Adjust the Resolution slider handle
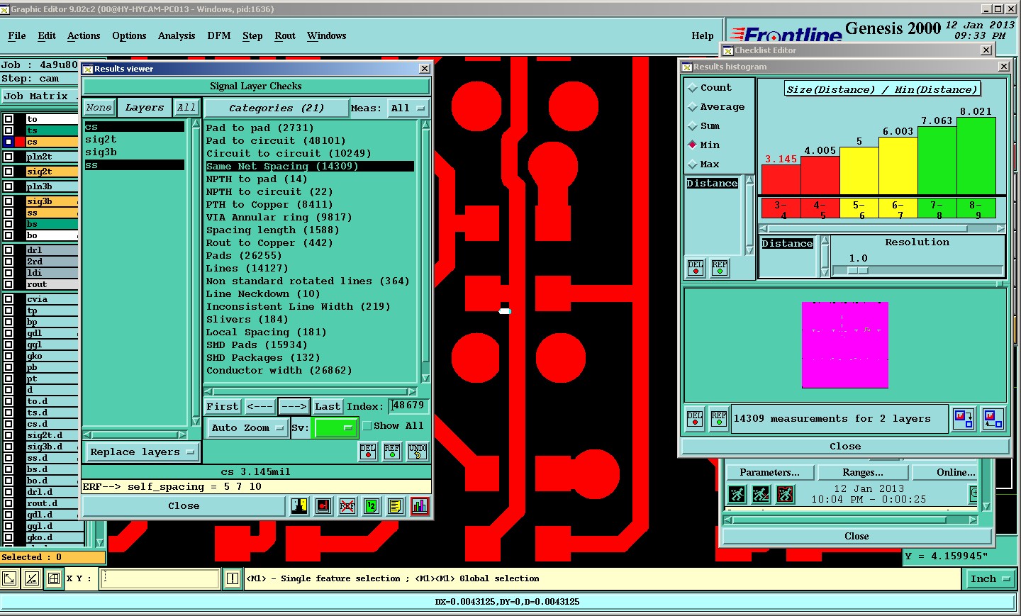 point(858,270)
